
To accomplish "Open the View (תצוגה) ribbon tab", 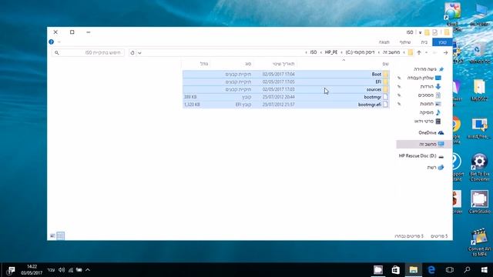I will tap(384, 42).
